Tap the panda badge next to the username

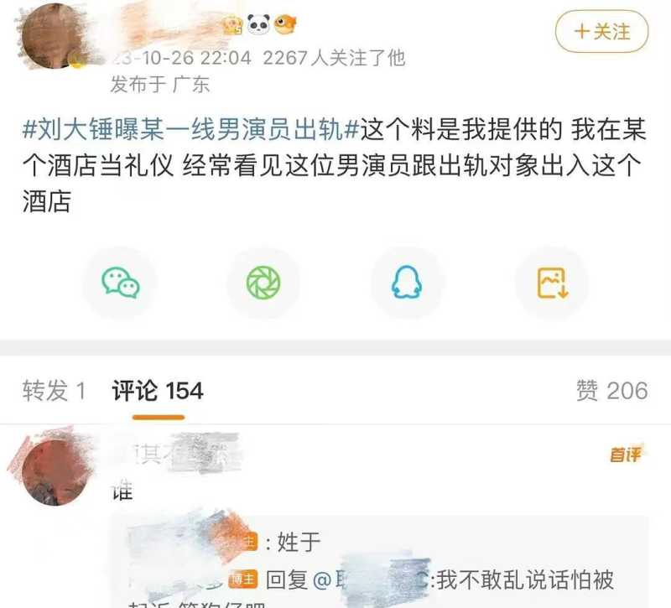(x=259, y=24)
